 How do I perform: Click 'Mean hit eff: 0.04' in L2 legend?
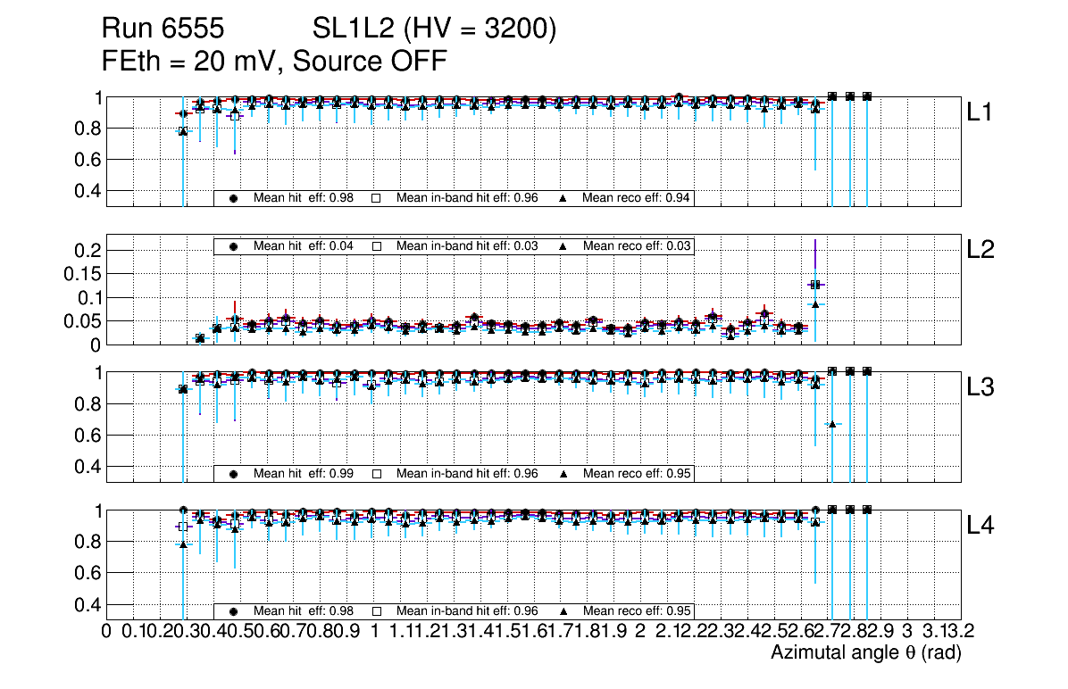tap(304, 246)
